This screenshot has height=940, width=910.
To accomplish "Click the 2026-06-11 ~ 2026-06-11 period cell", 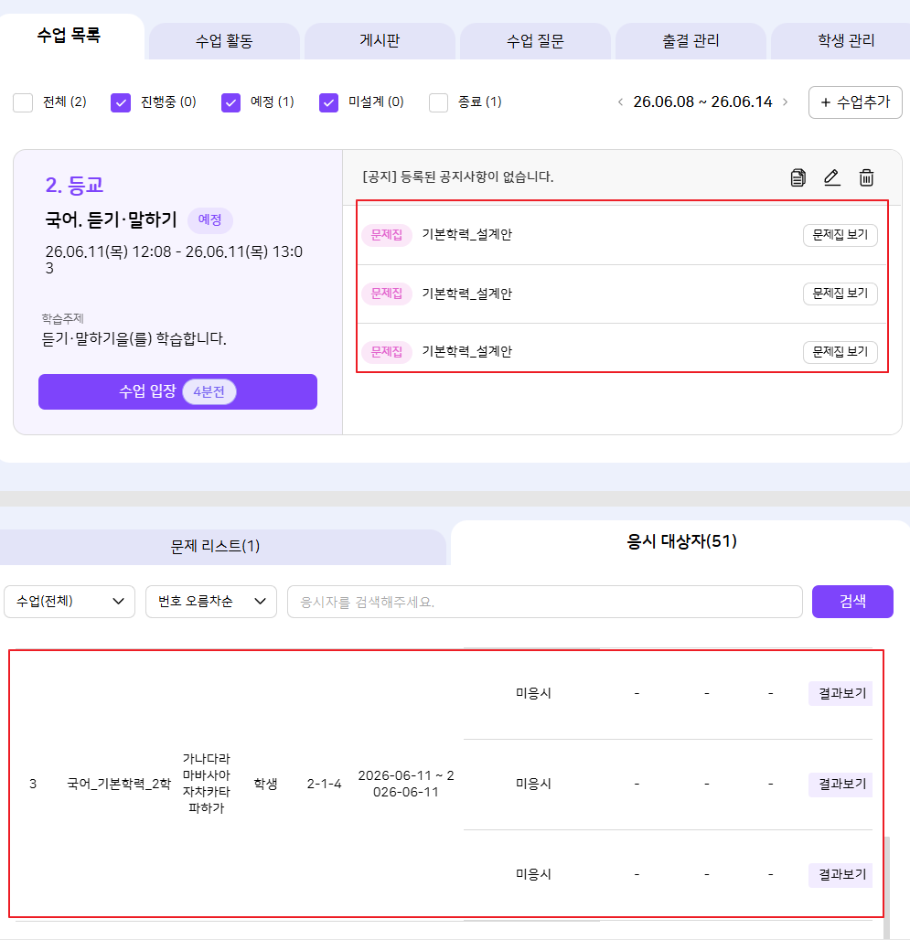I will 406,784.
